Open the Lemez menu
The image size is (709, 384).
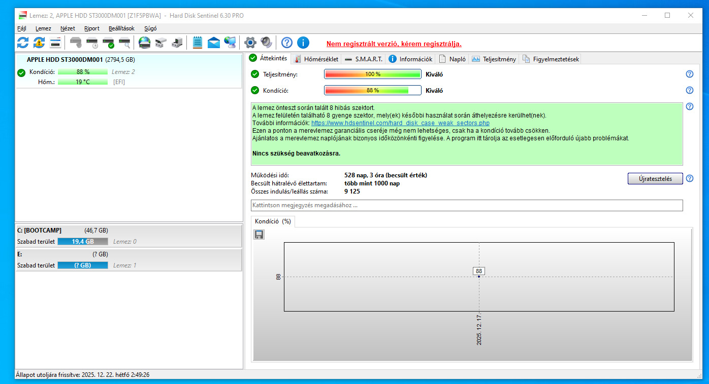[x=43, y=28]
